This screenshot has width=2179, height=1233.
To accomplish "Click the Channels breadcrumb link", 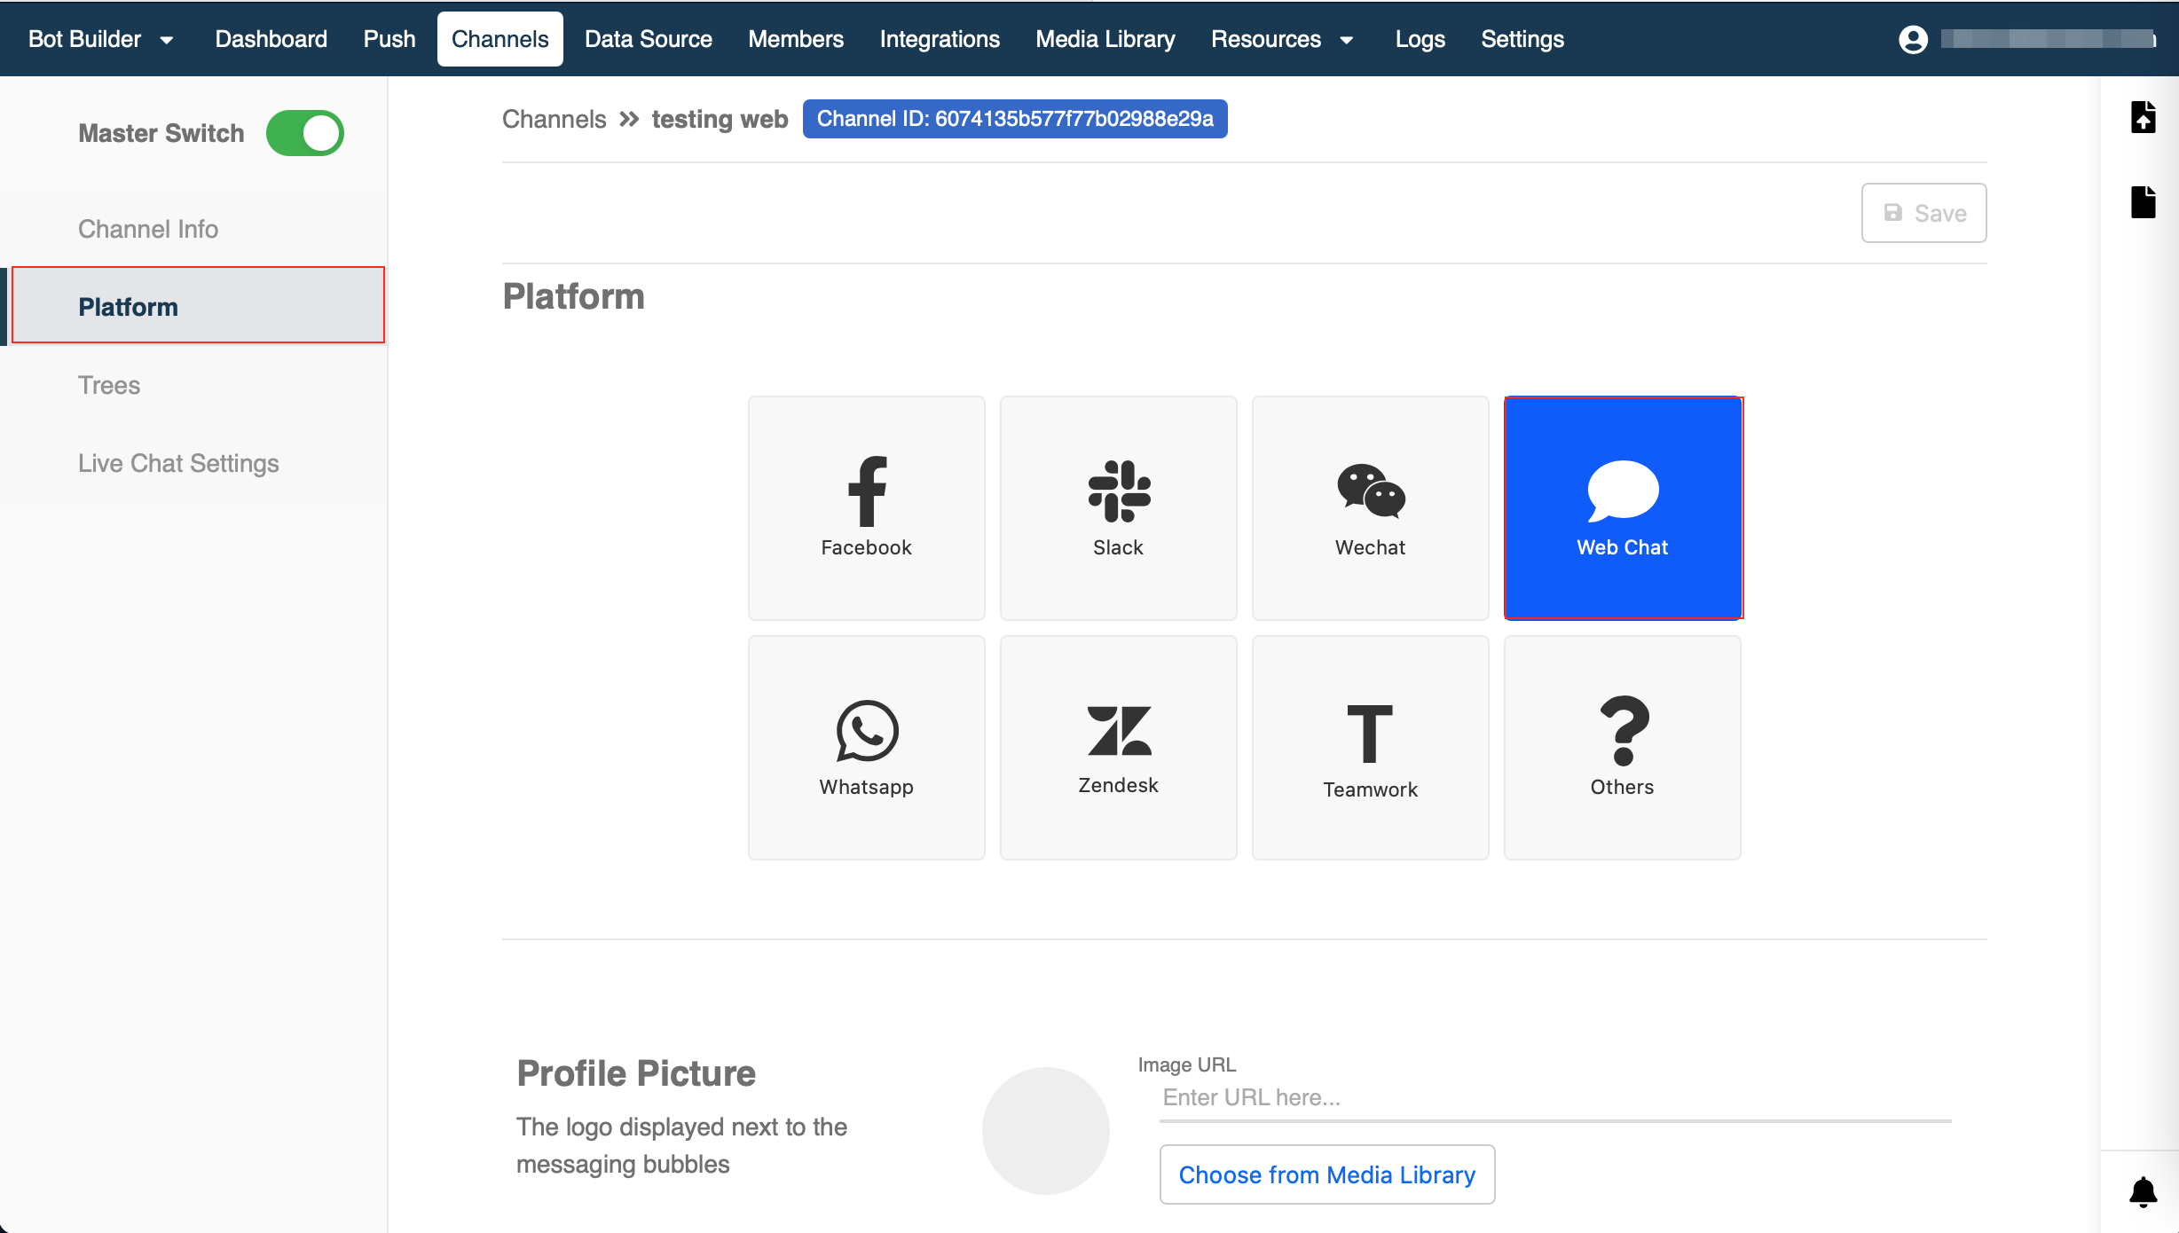I will [554, 119].
